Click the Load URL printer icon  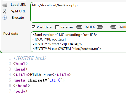coord(5,5)
